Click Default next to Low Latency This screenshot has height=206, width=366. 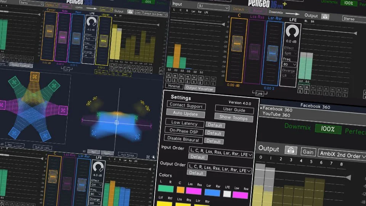(215, 125)
